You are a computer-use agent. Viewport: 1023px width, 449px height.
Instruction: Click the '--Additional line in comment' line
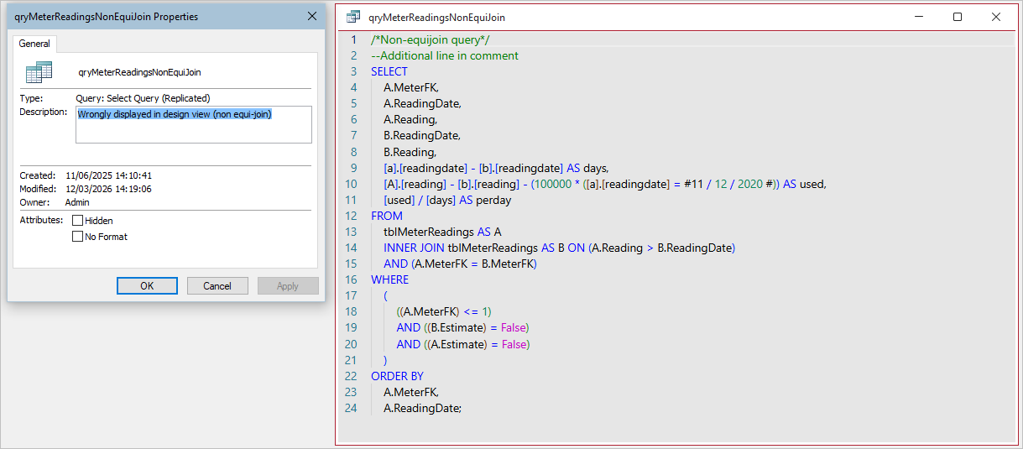click(445, 55)
